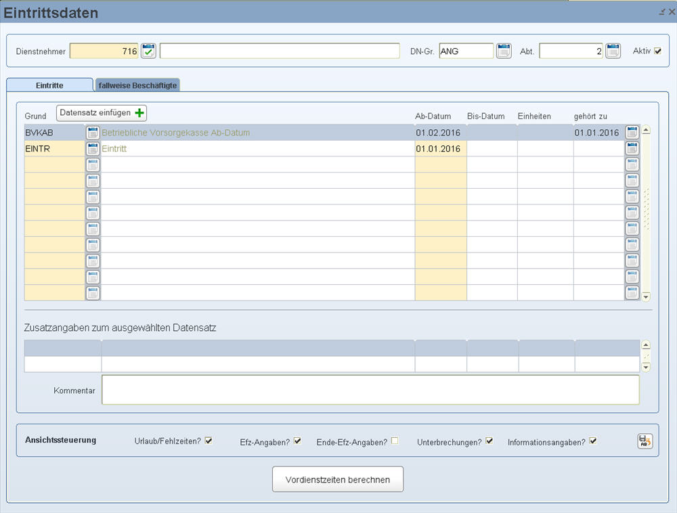Select the EINTR Grund cell
This screenshot has height=513, width=677.
55,149
